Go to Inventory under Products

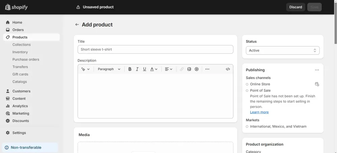tap(20, 52)
